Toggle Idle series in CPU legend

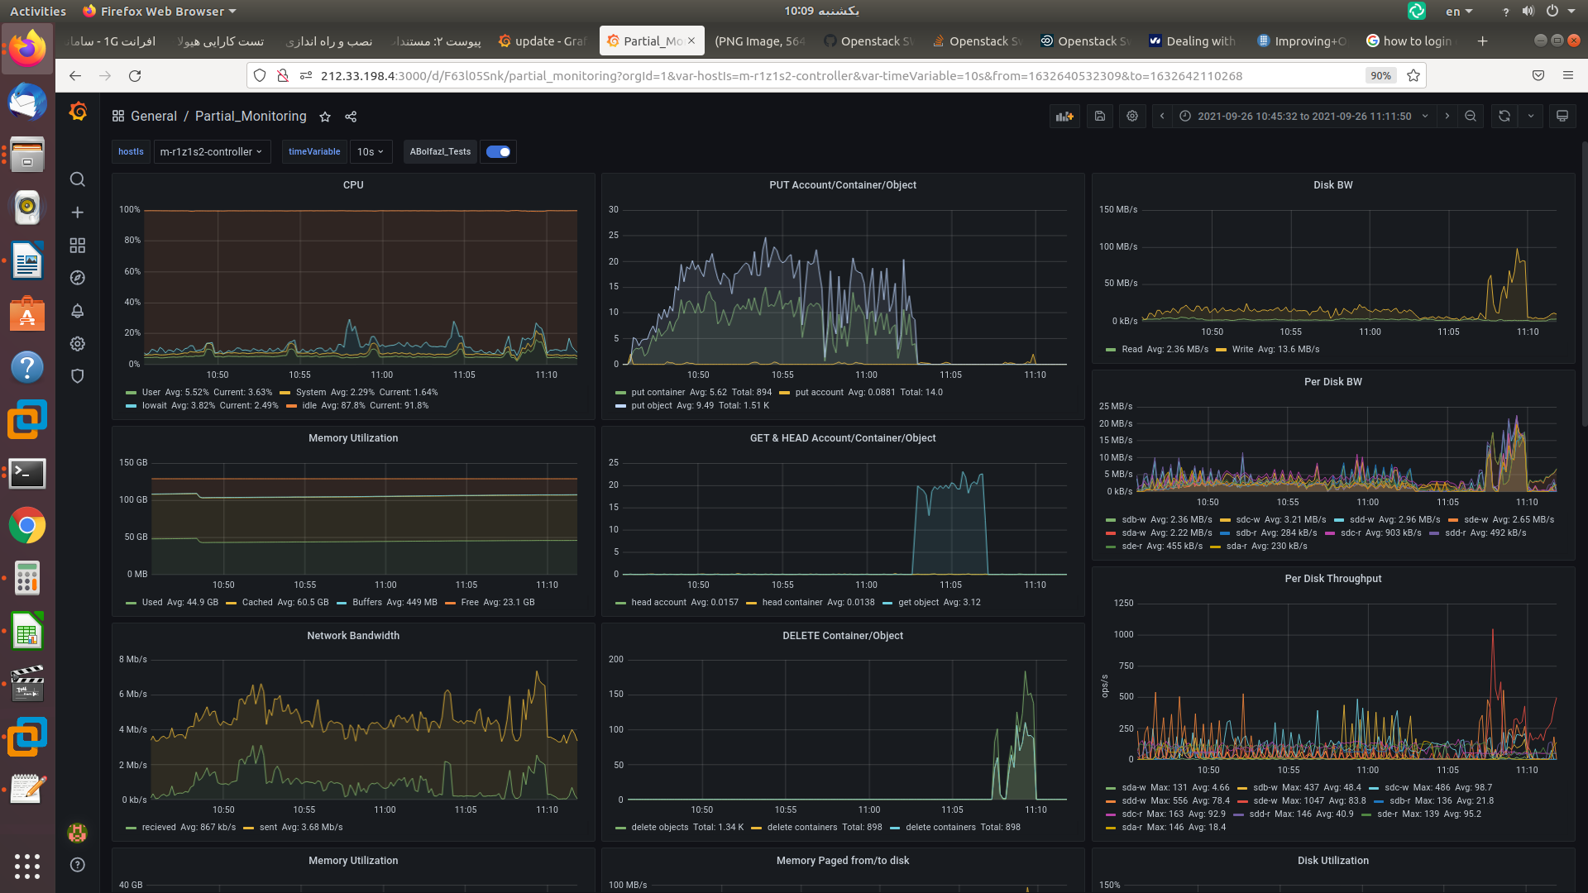[x=309, y=406]
